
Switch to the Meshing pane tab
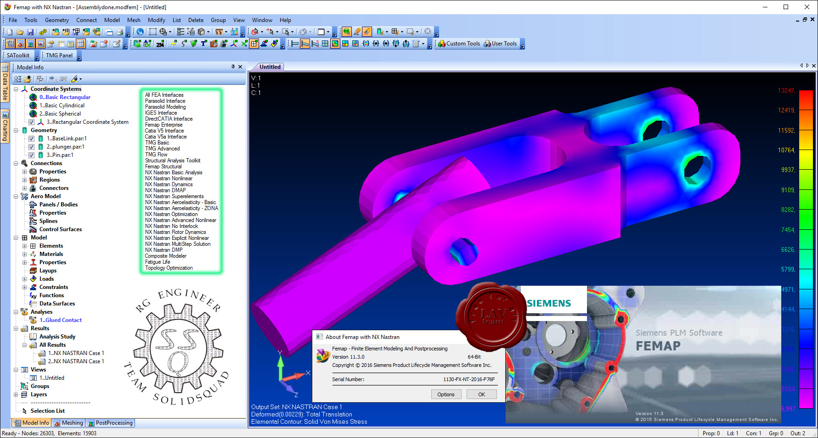pos(68,423)
